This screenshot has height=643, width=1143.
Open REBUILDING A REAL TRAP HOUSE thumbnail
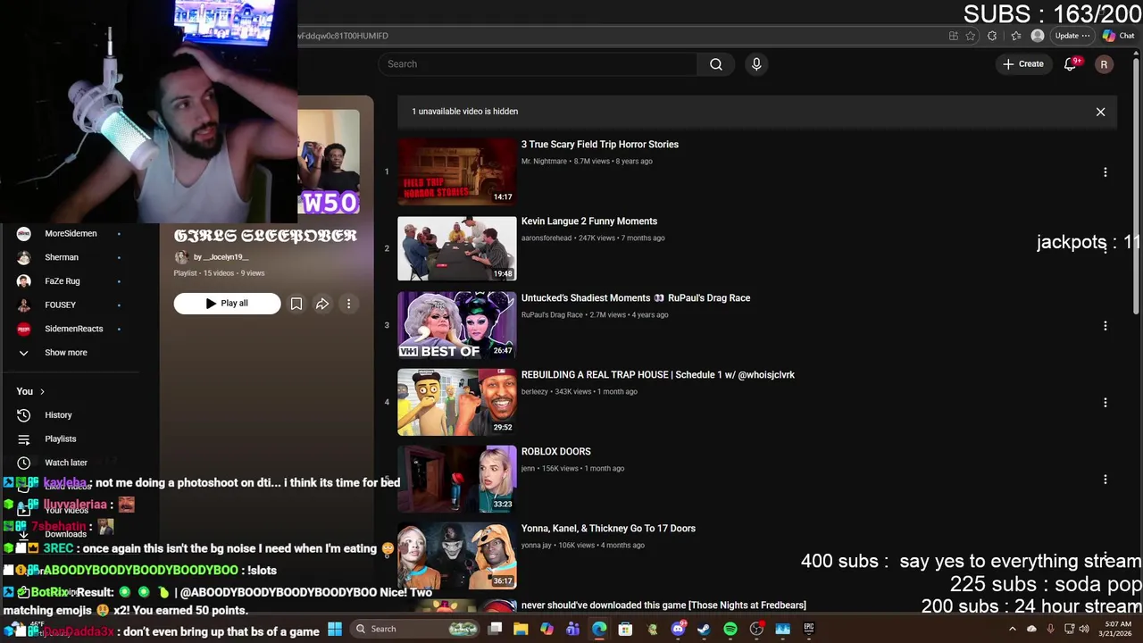(457, 402)
